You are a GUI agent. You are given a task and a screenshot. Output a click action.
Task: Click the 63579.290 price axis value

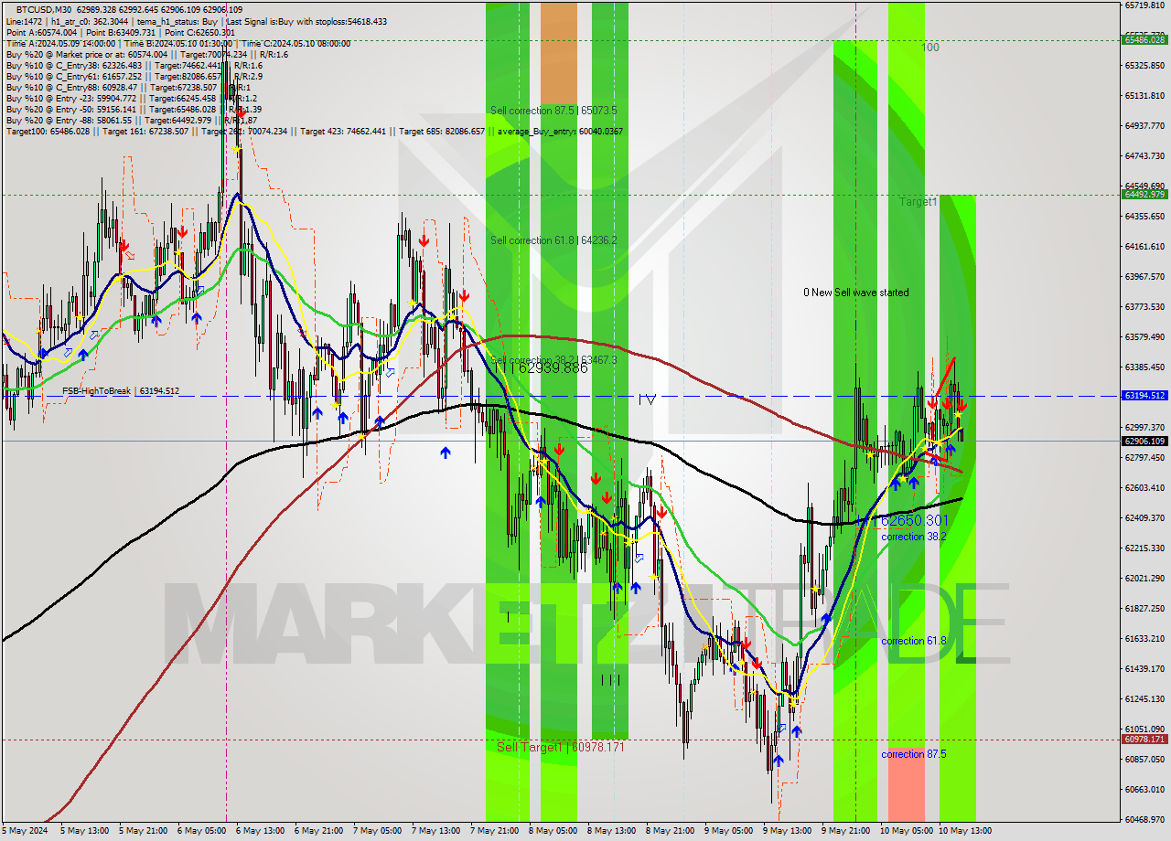1144,336
